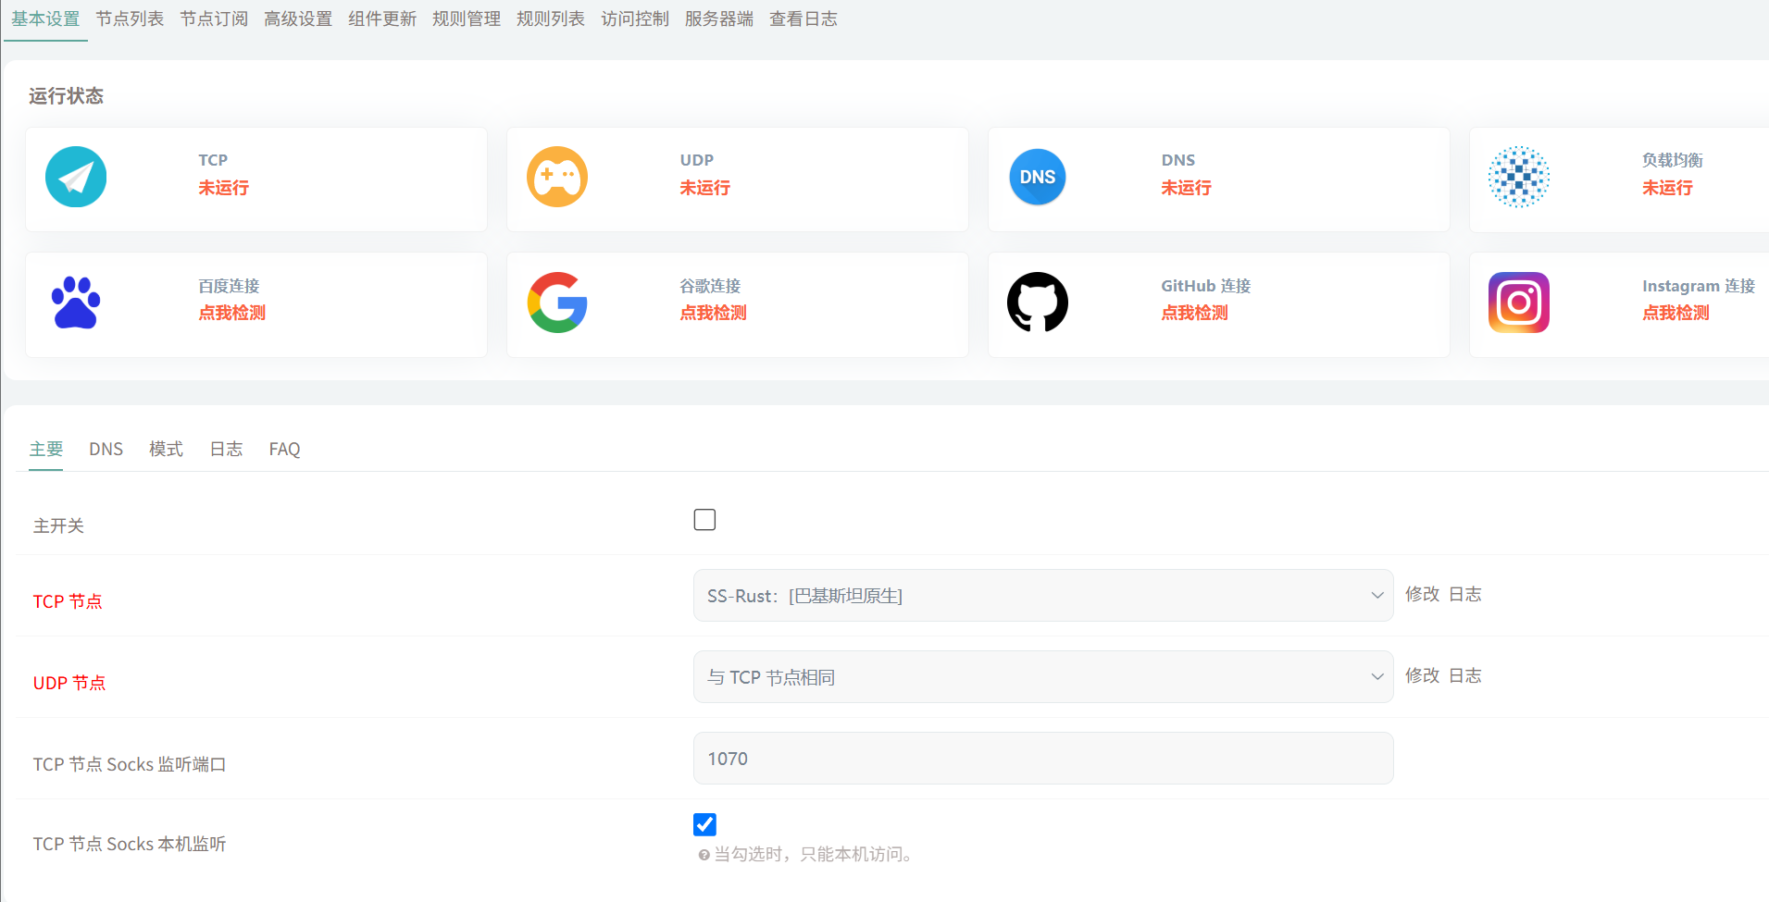
Task: Click the red TCP 节点 label
Action: point(68,601)
